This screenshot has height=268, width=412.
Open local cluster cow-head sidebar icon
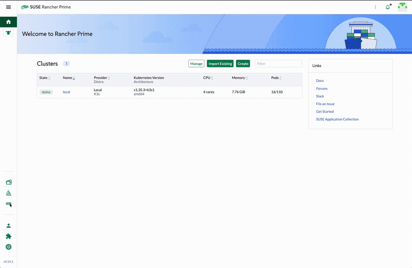click(8, 33)
